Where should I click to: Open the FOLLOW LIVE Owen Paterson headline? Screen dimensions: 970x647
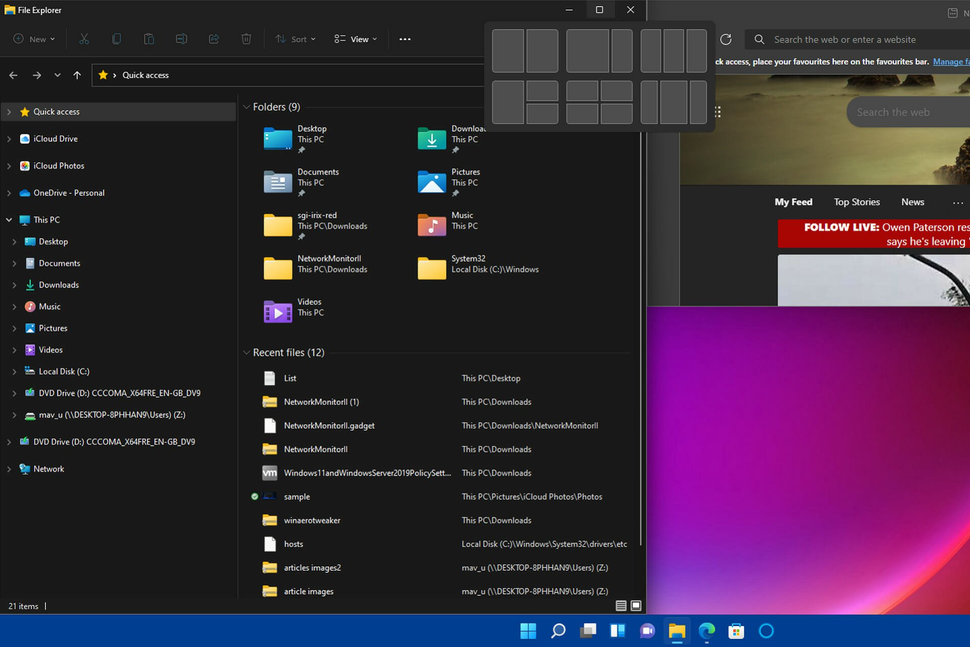coord(874,234)
